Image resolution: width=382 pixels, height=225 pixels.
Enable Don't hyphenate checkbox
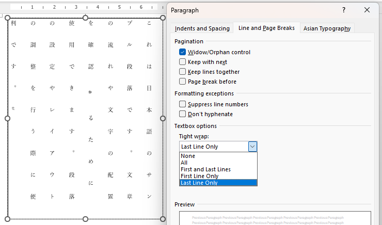click(183, 114)
